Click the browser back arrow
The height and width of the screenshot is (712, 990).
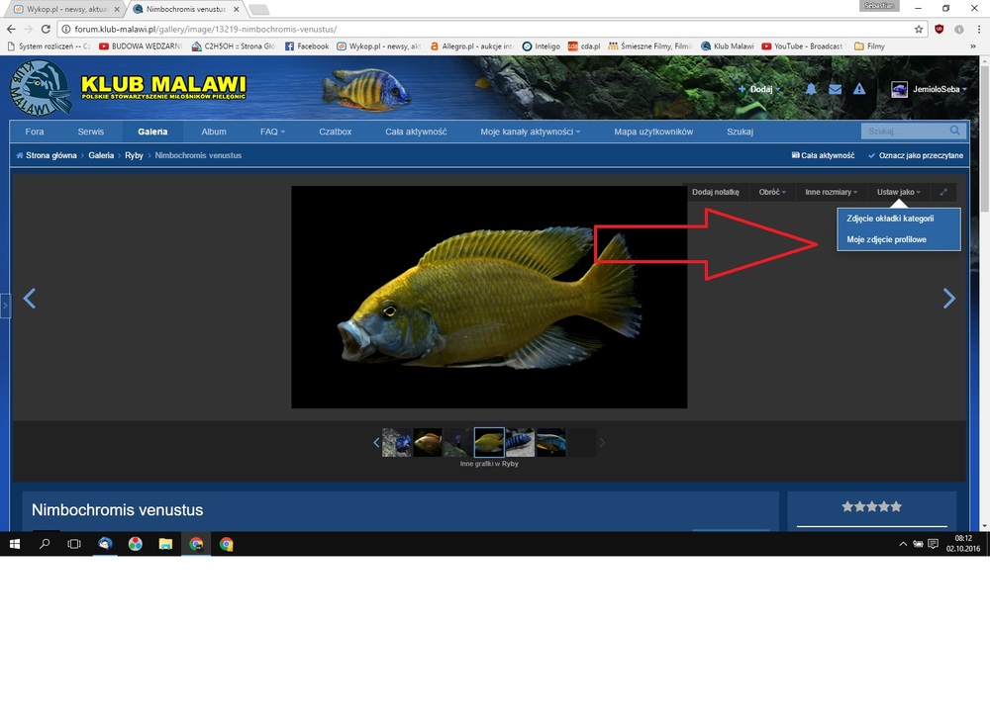tap(11, 29)
